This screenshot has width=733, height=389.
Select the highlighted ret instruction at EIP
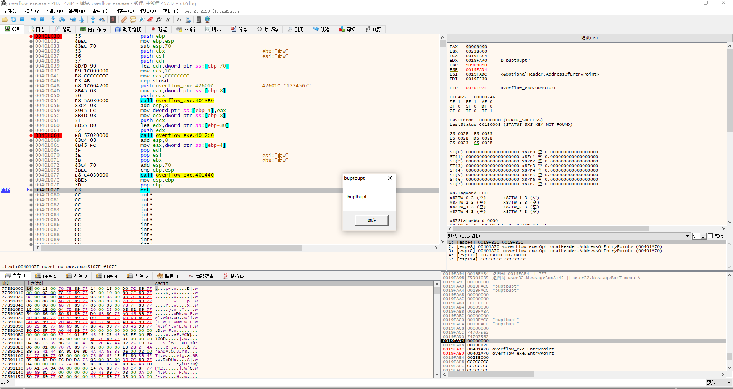coord(145,190)
